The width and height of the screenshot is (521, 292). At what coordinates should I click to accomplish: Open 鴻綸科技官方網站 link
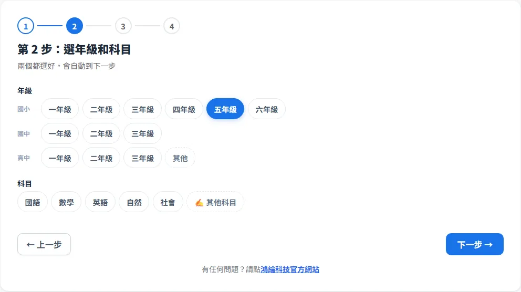point(290,269)
